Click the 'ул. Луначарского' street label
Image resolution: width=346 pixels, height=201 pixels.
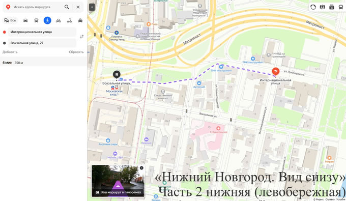coord(294,73)
